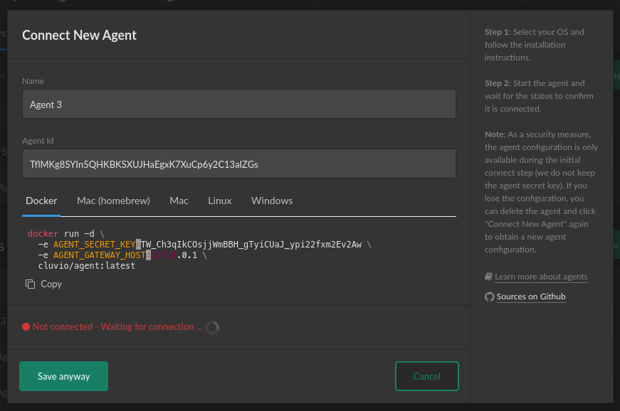This screenshot has width=620, height=411.
Task: Click the loading spinner next to connection status
Action: [x=212, y=327]
